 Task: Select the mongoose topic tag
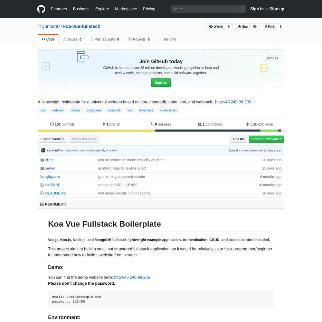(94, 110)
